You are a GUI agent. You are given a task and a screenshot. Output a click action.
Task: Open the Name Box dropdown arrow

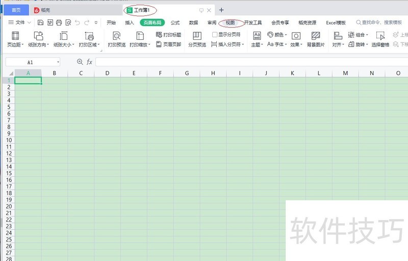[58, 62]
